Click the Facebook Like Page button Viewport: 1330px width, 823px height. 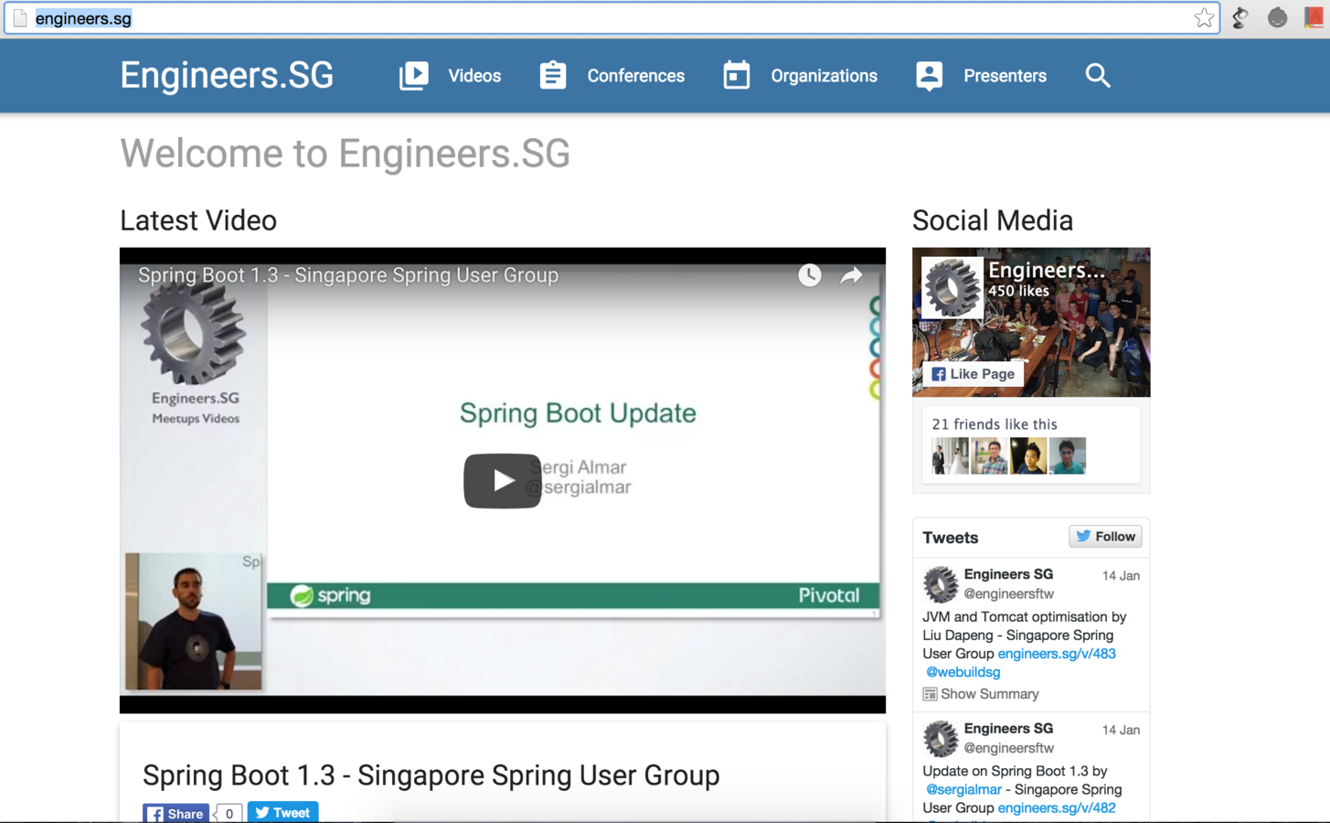[x=973, y=374]
